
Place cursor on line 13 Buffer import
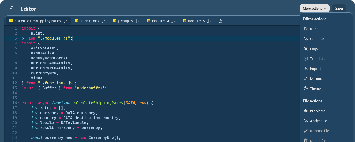64,88
